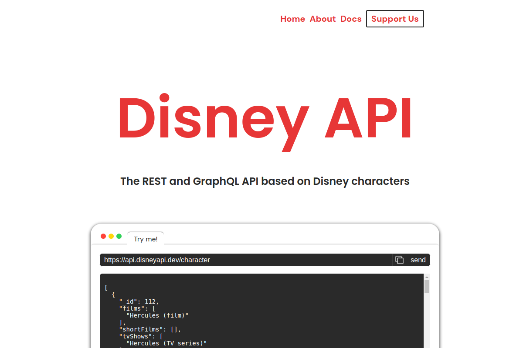Viewport: 523px width, 348px height.
Task: Click the red window dot
Action: coord(103,236)
